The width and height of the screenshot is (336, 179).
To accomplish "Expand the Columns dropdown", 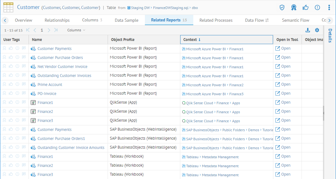I will 76,30.
